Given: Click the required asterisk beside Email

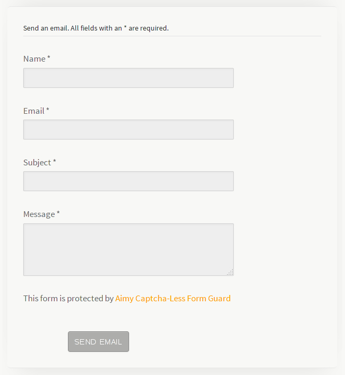Looking at the screenshot, I should tap(48, 110).
